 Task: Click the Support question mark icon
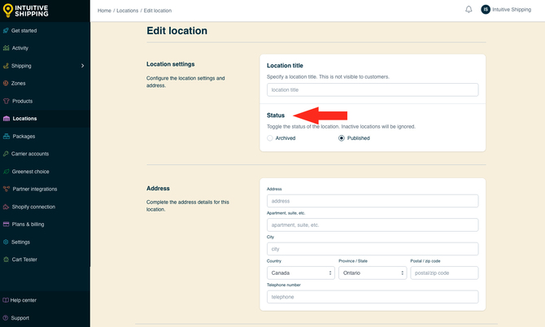[6, 318]
